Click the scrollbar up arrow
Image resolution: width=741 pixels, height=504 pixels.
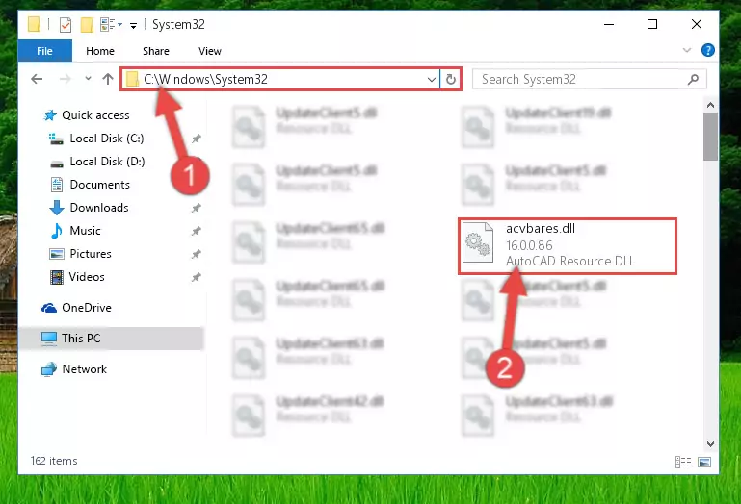(x=710, y=105)
